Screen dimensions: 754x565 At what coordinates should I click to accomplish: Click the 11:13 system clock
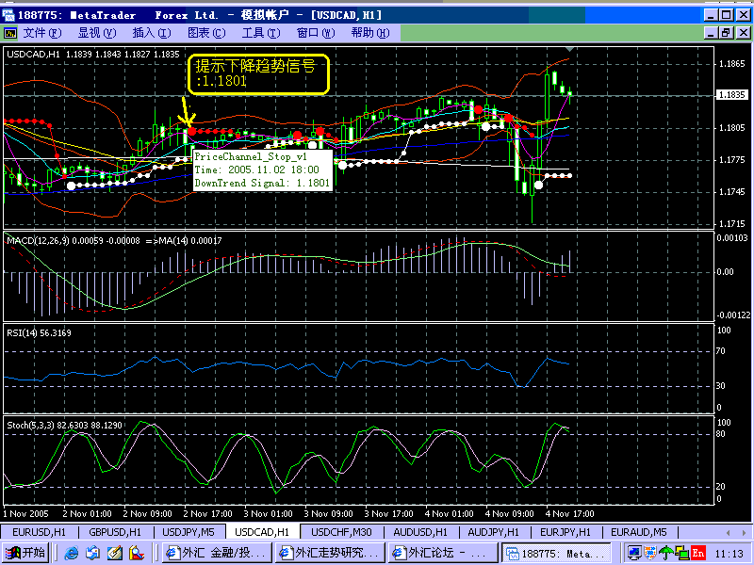729,554
